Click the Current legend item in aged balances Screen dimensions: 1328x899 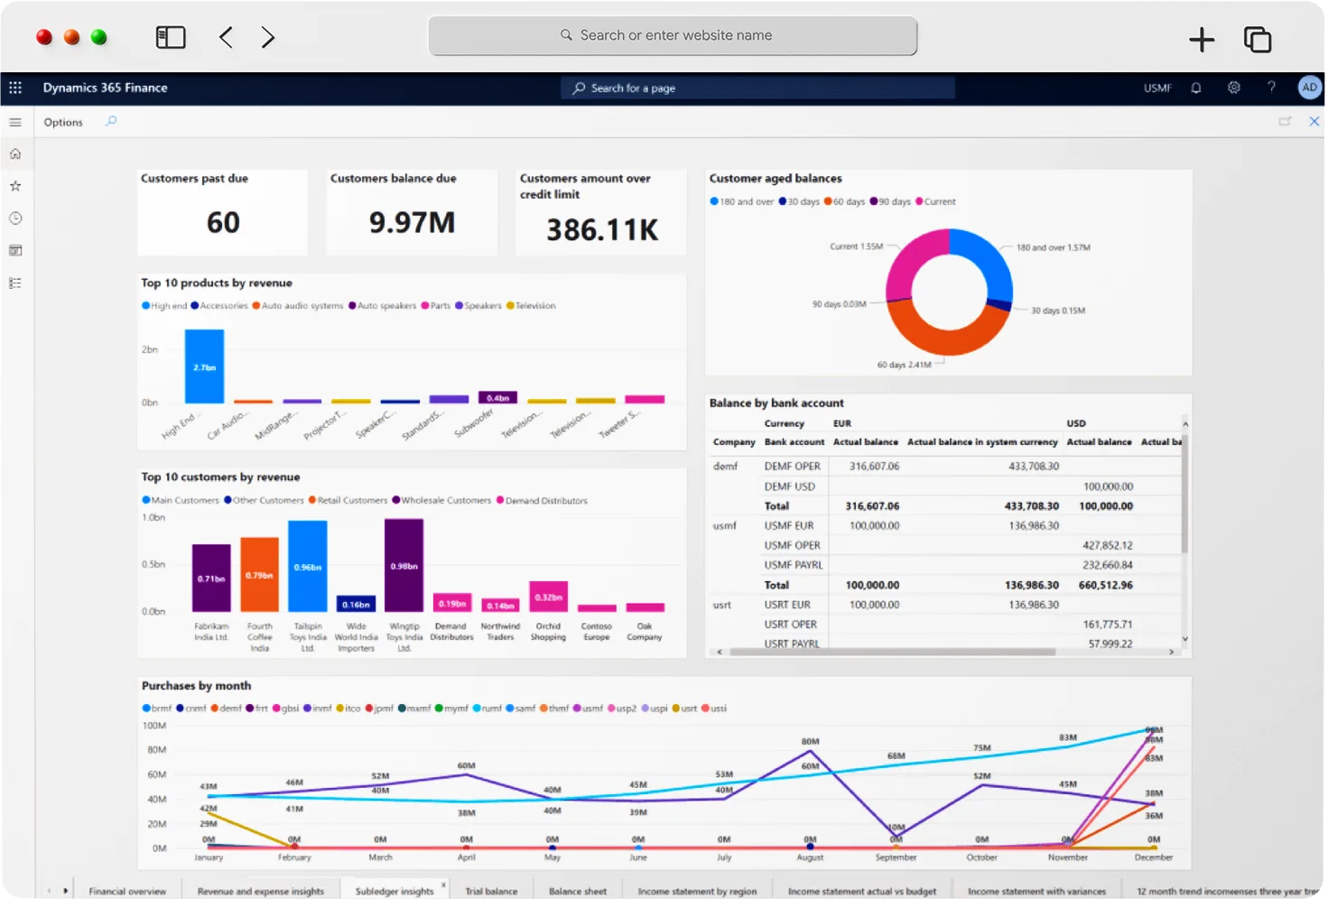[935, 201]
